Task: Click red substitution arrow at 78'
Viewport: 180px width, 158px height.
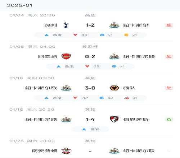Action: pyautogui.click(x=75, y=98)
